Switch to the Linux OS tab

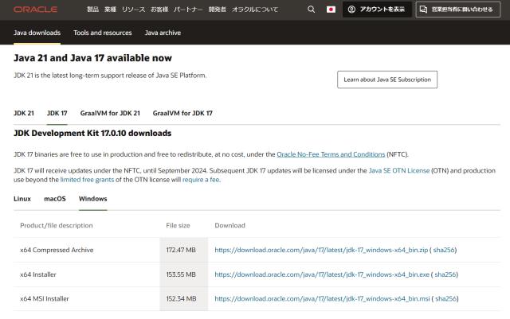tap(22, 199)
